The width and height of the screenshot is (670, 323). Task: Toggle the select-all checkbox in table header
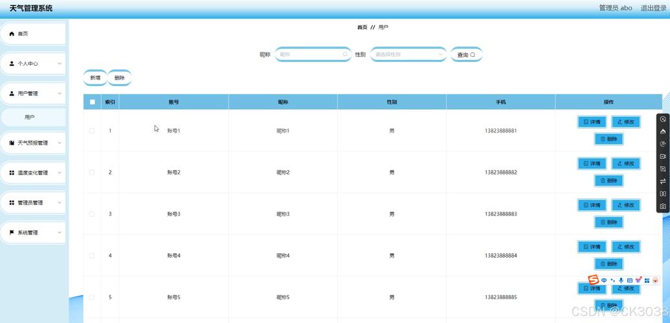coord(92,102)
